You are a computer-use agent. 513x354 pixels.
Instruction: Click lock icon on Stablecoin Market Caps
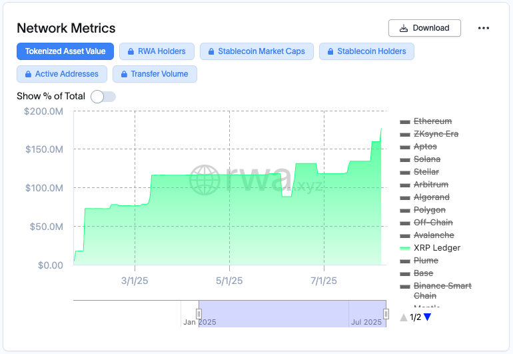coord(211,51)
